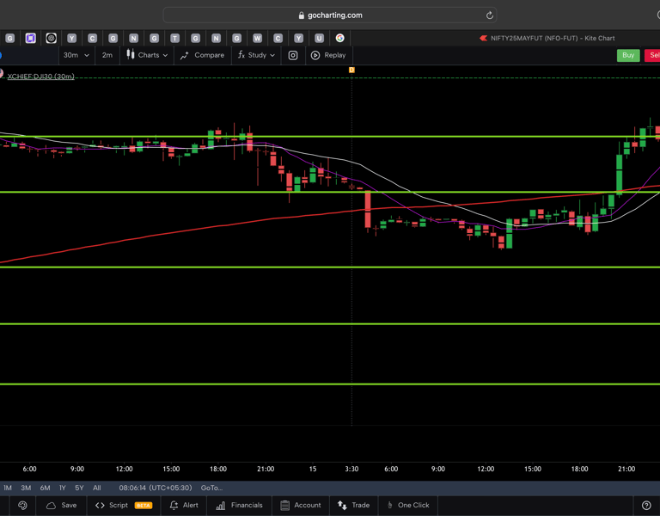The height and width of the screenshot is (516, 660).
Task: Open the help question mark icon
Action: (x=646, y=506)
